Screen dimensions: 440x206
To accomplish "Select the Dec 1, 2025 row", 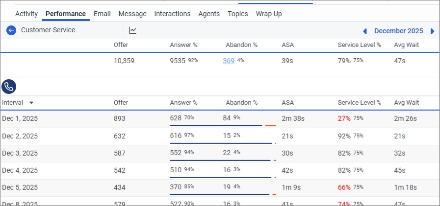I will pos(20,118).
